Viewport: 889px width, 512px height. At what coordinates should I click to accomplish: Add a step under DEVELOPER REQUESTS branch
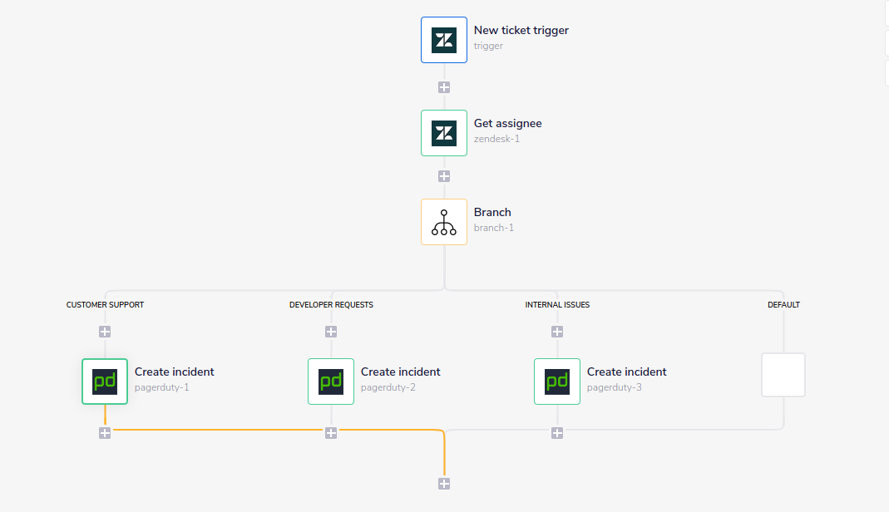pos(331,331)
